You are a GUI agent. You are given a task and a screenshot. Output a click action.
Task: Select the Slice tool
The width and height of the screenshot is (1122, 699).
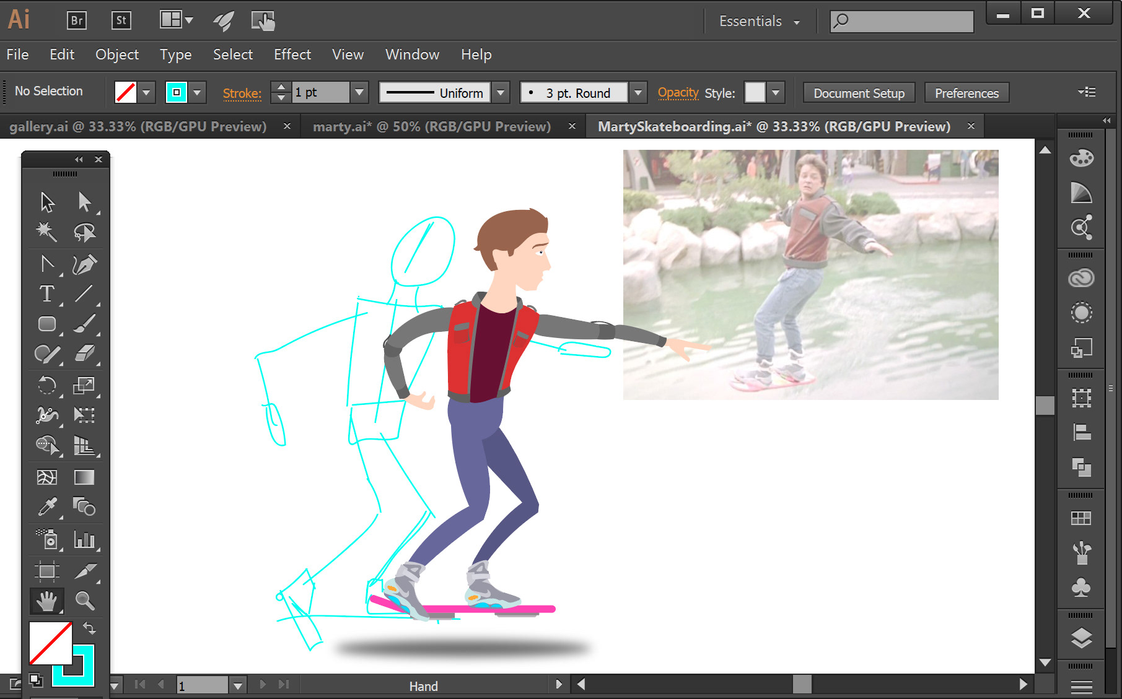click(x=84, y=571)
